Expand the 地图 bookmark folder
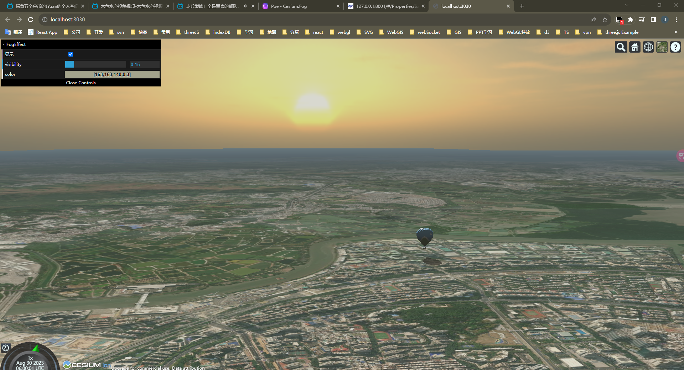This screenshot has width=684, height=370. tap(268, 32)
